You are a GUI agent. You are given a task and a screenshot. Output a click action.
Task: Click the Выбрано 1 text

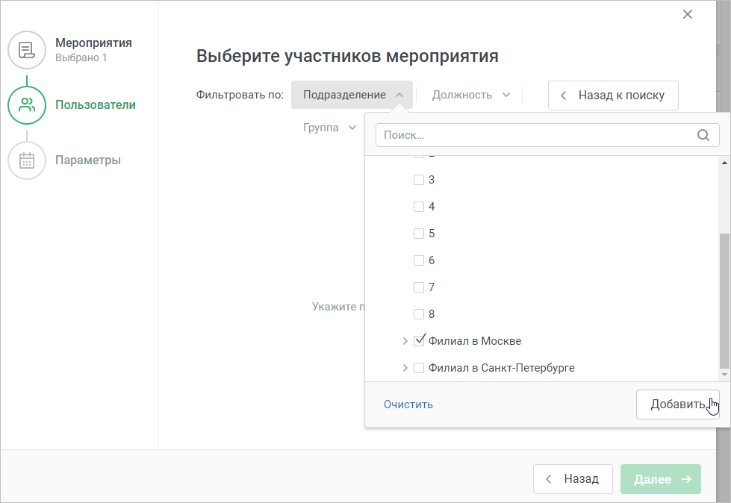tap(81, 57)
